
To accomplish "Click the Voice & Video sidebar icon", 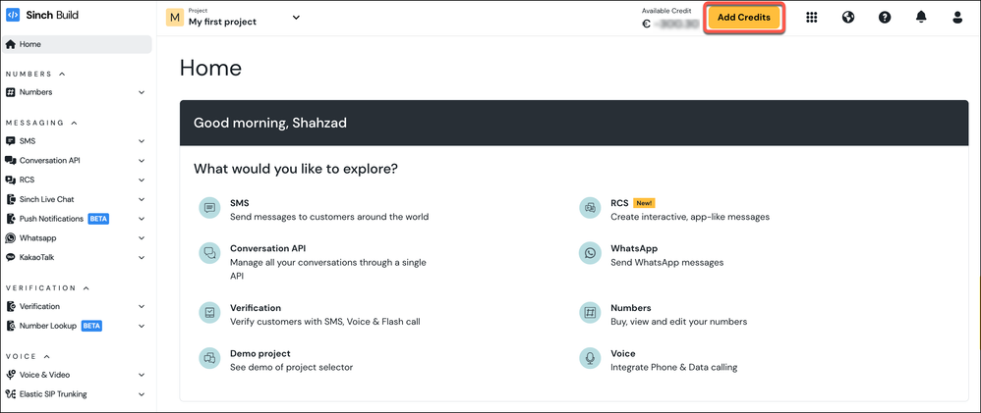I will tap(10, 375).
